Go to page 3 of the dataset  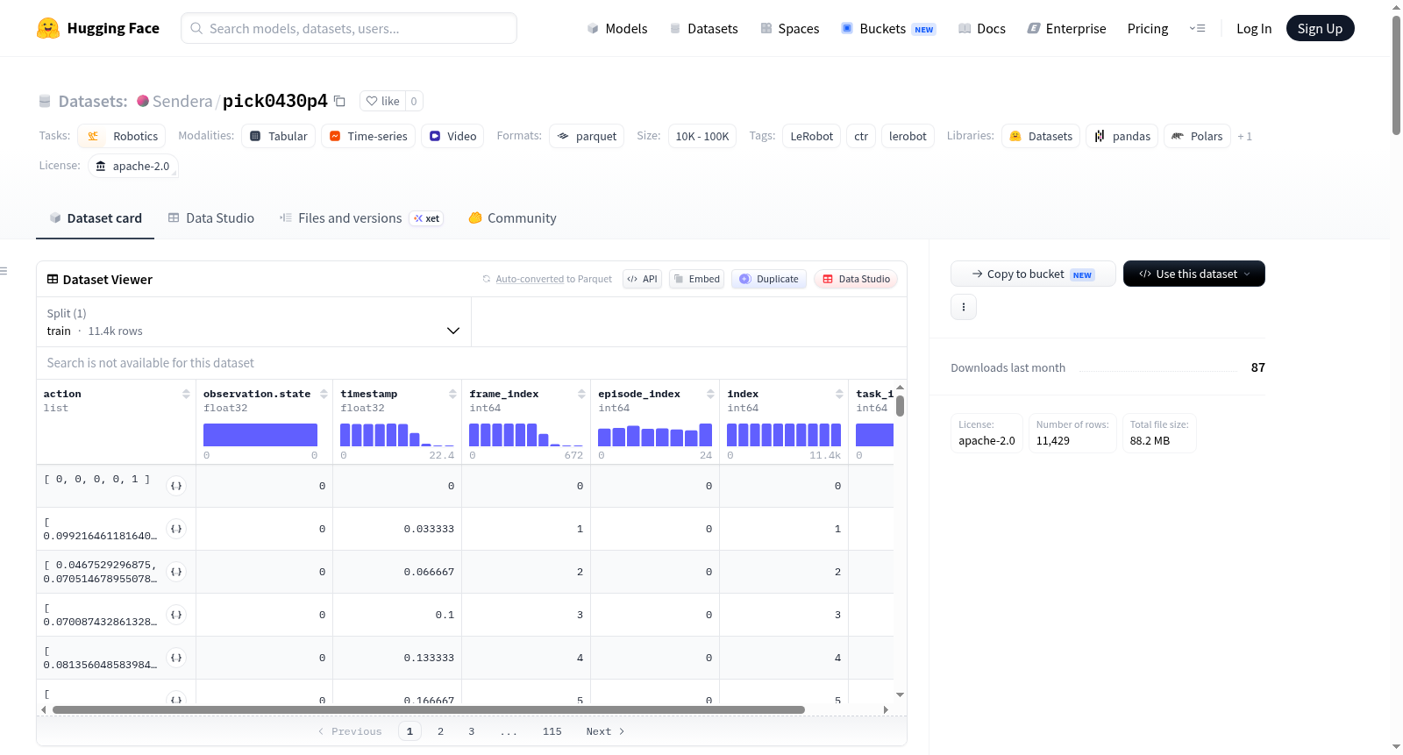click(471, 731)
